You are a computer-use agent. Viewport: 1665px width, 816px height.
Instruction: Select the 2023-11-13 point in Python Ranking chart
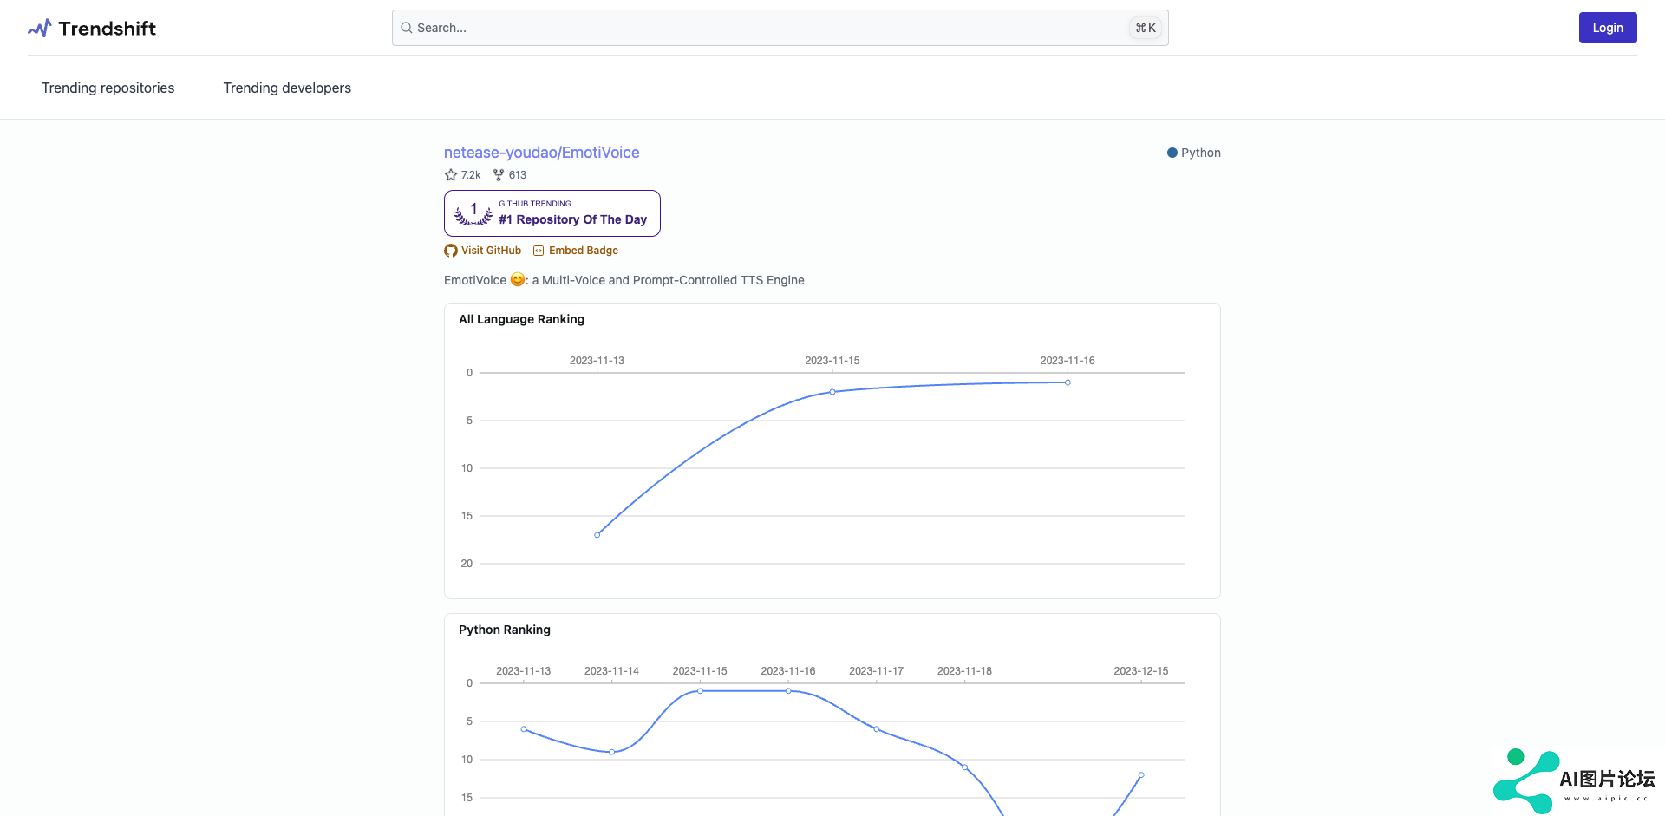[x=524, y=729]
